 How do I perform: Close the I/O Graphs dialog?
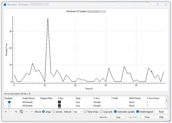point(147,117)
